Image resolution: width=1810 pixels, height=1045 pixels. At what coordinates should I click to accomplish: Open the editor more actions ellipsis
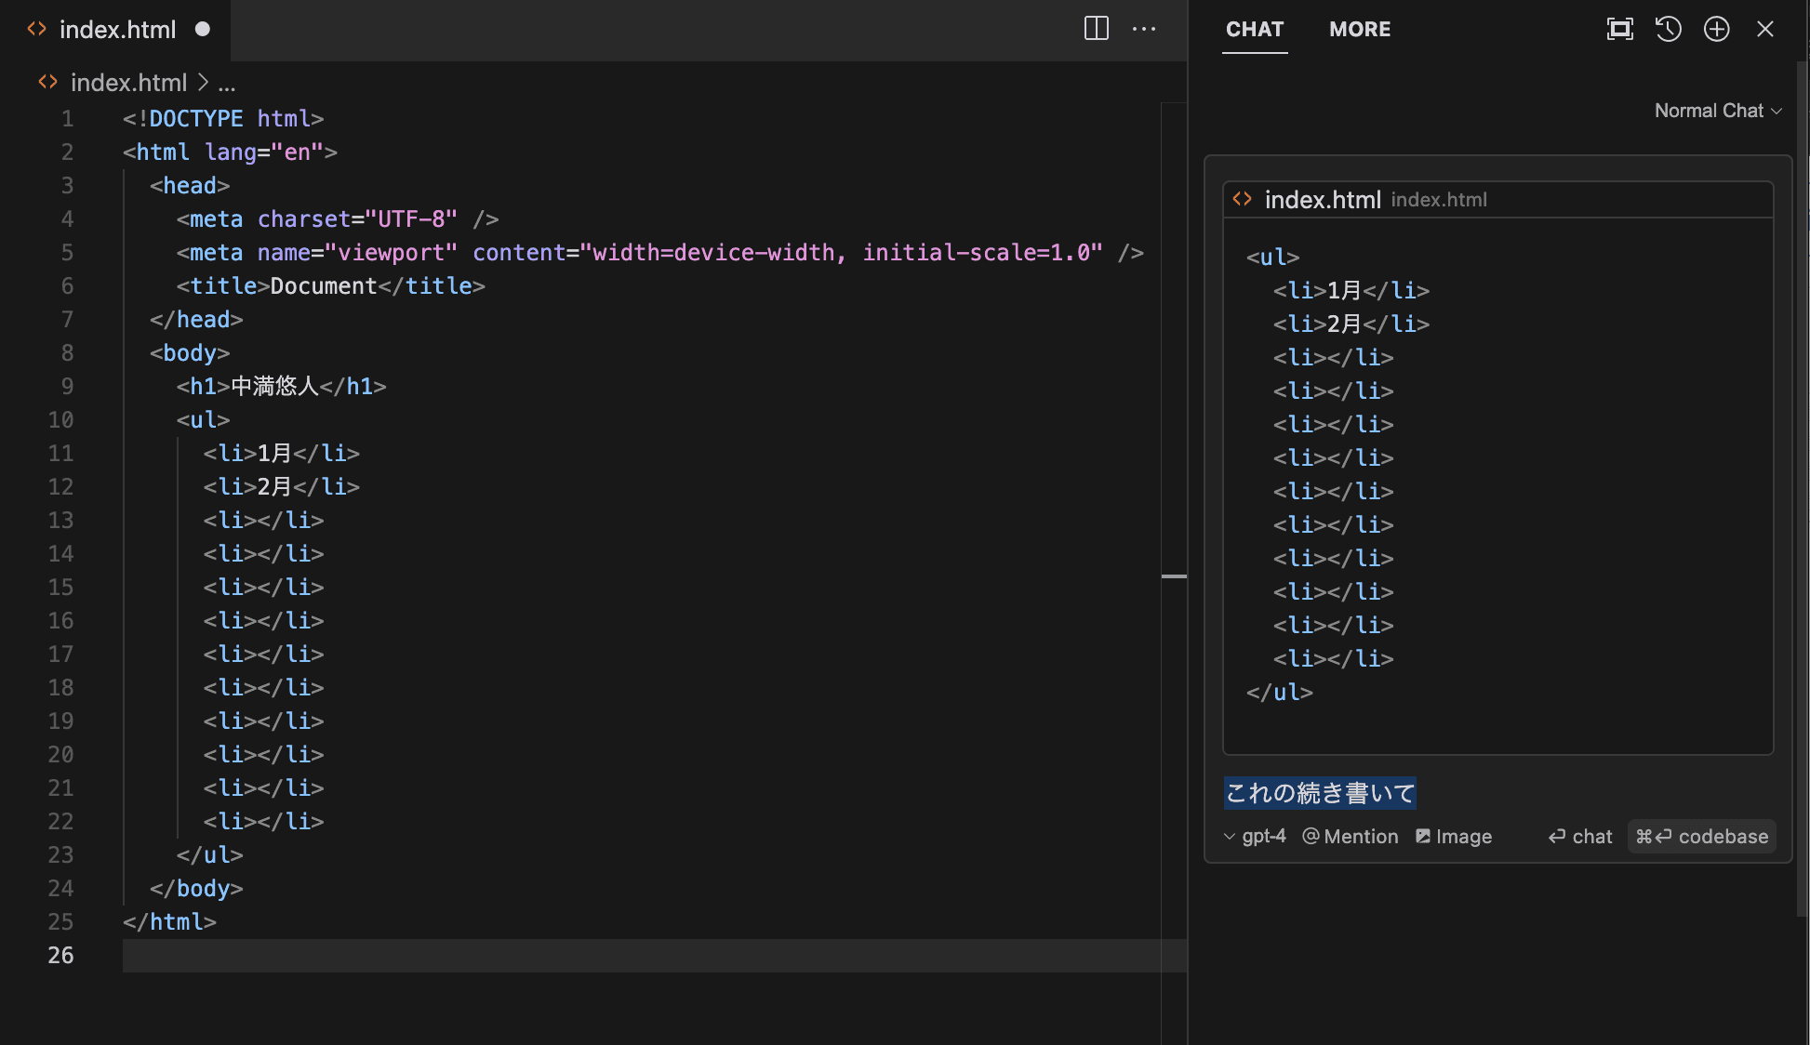(1144, 29)
